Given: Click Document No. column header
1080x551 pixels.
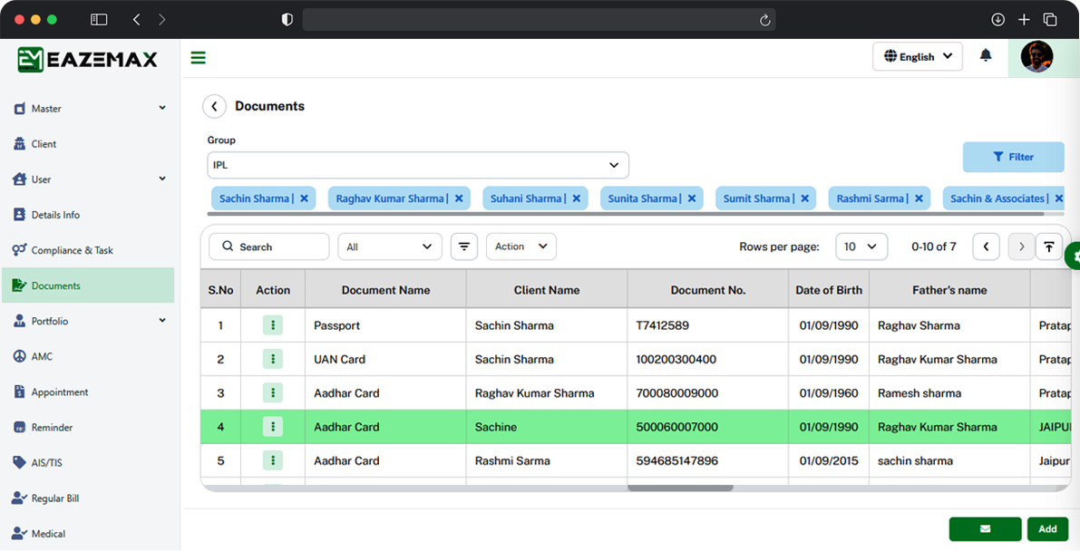Looking at the screenshot, I should pyautogui.click(x=708, y=290).
